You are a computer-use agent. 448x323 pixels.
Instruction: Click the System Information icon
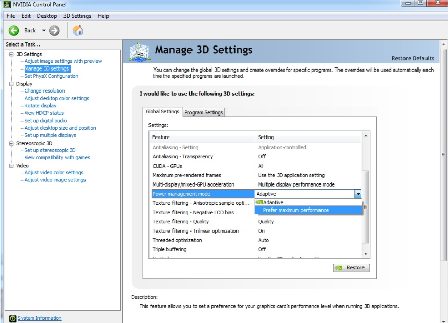(13, 318)
